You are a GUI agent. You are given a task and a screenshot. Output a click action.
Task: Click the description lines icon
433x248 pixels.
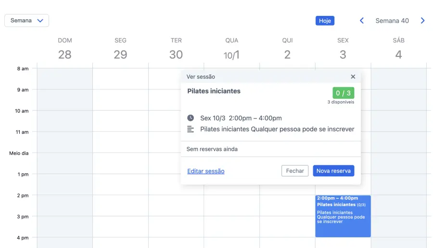(191, 129)
